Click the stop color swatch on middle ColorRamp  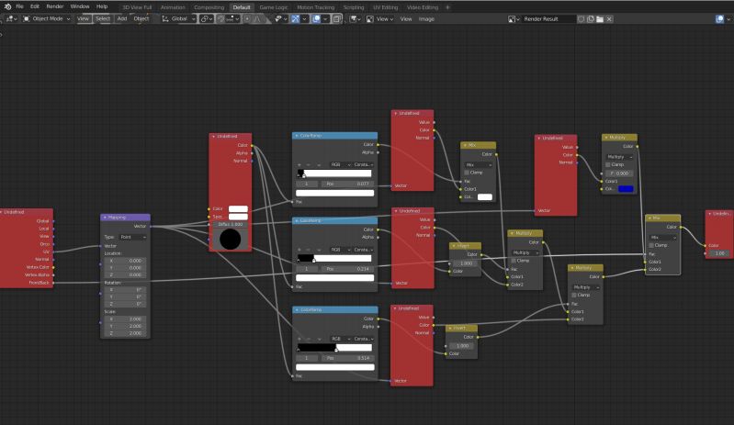tap(334, 278)
